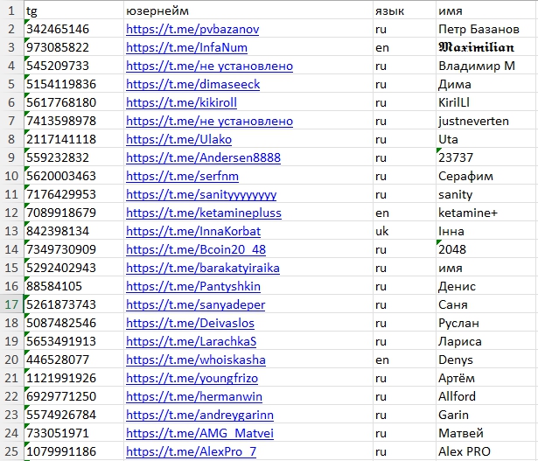Image resolution: width=538 pixels, height=461 pixels.
Task: Select row header 25
Action: click(x=11, y=451)
